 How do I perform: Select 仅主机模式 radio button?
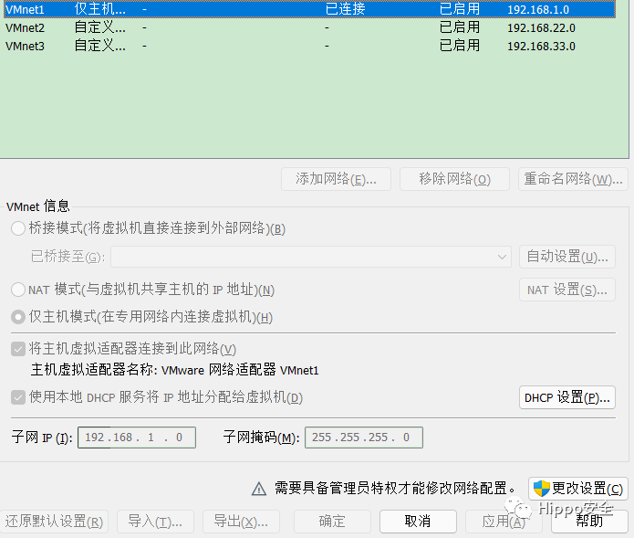click(x=18, y=317)
